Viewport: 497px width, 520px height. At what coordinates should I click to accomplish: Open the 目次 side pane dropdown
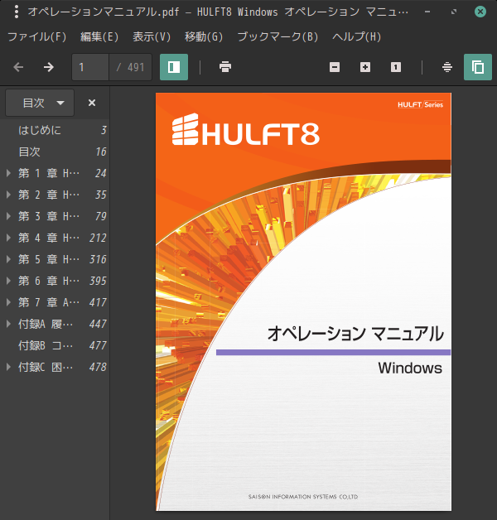pos(40,103)
